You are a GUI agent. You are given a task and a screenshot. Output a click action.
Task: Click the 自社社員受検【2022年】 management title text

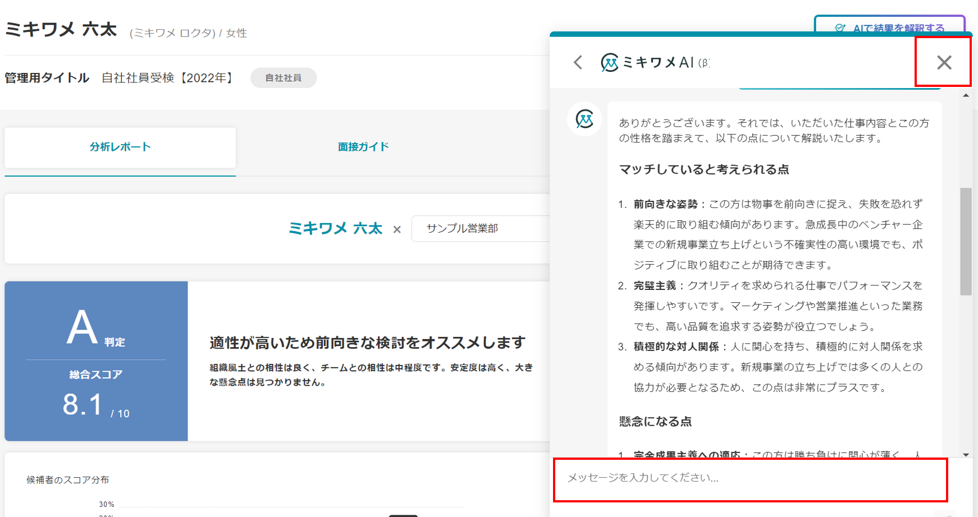click(x=167, y=78)
